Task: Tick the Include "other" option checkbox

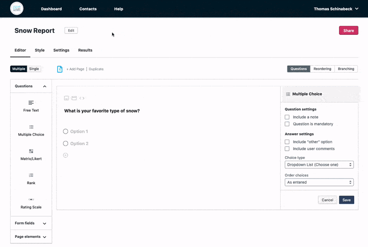Action: click(287, 142)
